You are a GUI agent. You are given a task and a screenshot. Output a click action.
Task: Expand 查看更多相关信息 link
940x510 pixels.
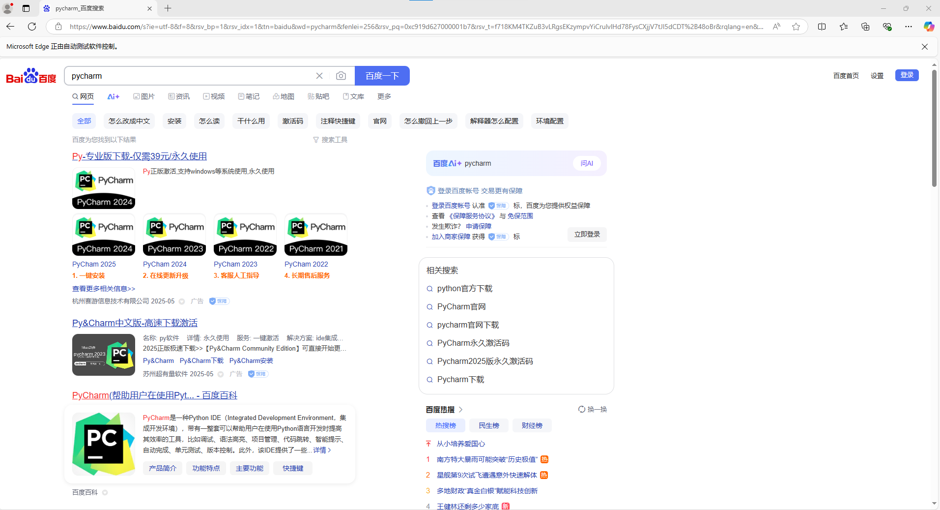pyautogui.click(x=104, y=289)
